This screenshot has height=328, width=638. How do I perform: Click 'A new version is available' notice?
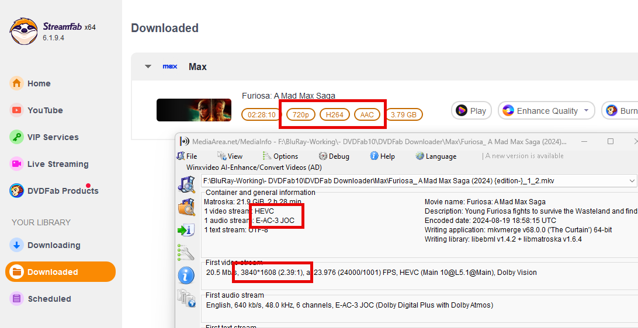tap(525, 156)
